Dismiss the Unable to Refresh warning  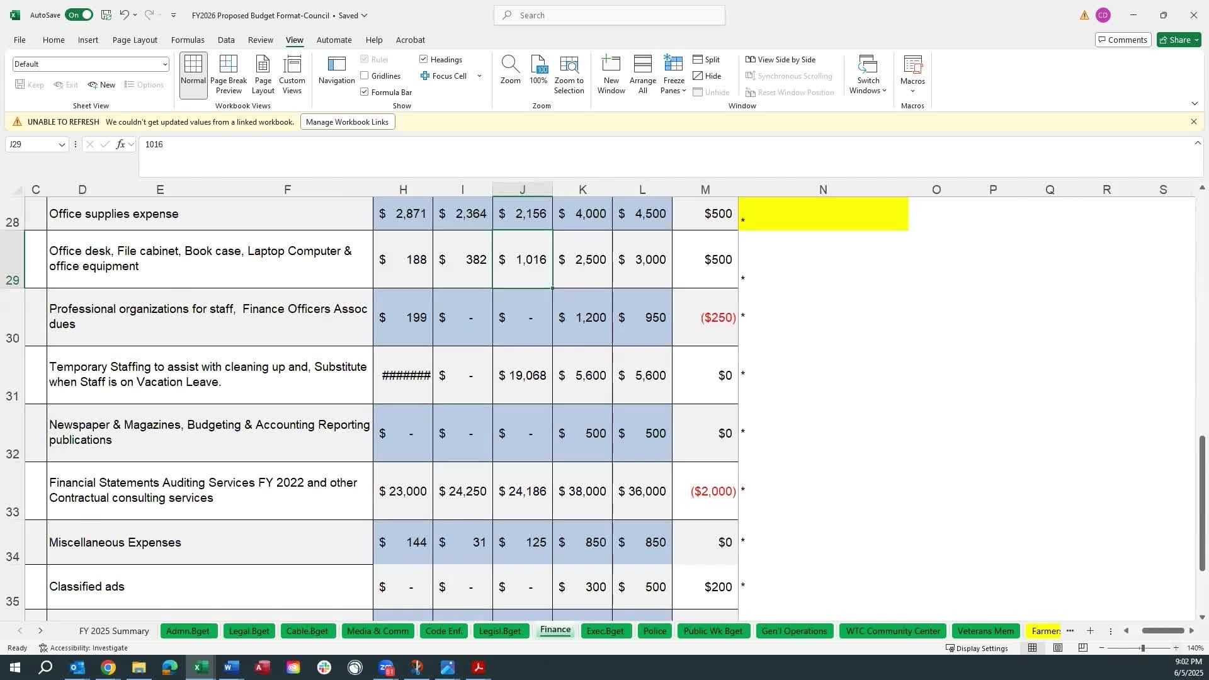pos(1193,122)
